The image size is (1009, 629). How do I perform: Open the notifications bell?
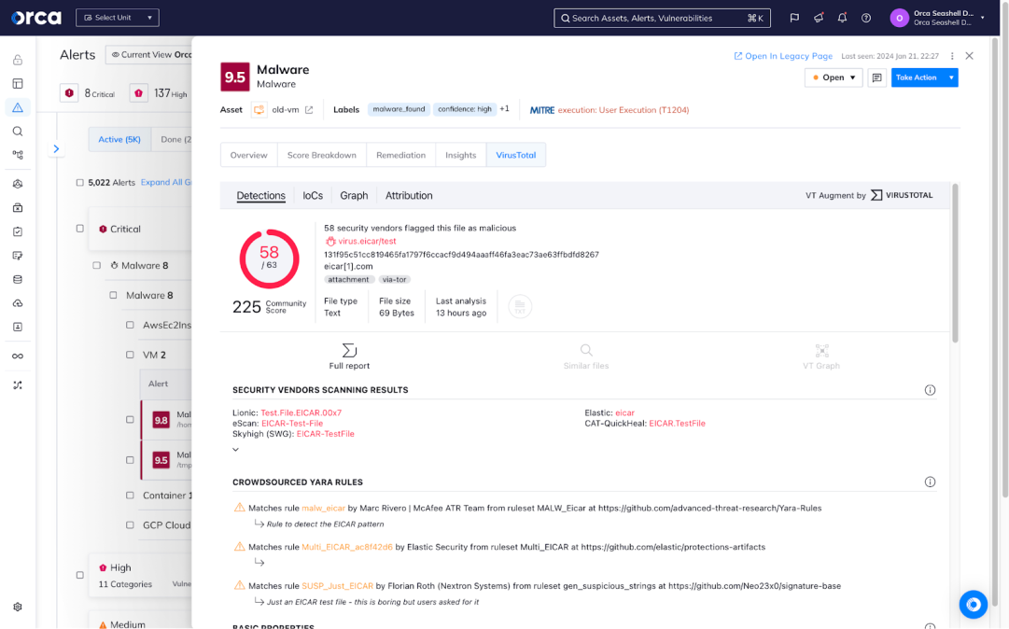click(842, 18)
